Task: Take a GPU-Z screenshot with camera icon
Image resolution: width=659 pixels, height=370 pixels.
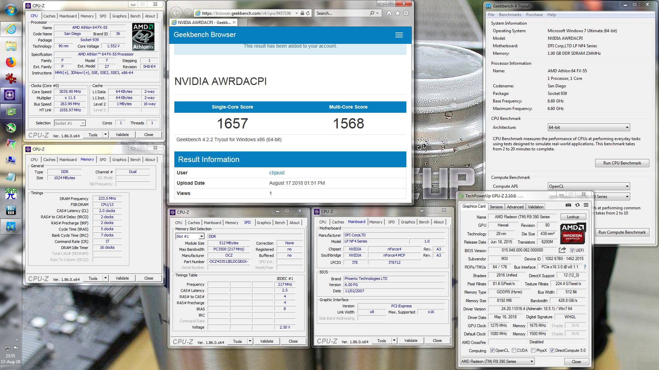Action: click(568, 205)
